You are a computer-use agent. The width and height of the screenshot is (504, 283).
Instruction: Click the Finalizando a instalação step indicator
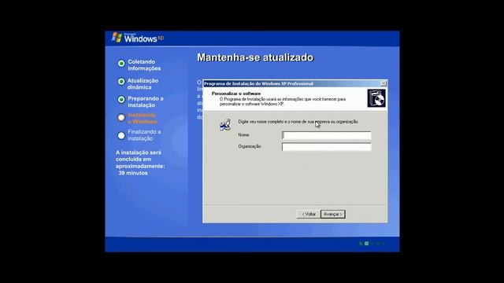121,136
